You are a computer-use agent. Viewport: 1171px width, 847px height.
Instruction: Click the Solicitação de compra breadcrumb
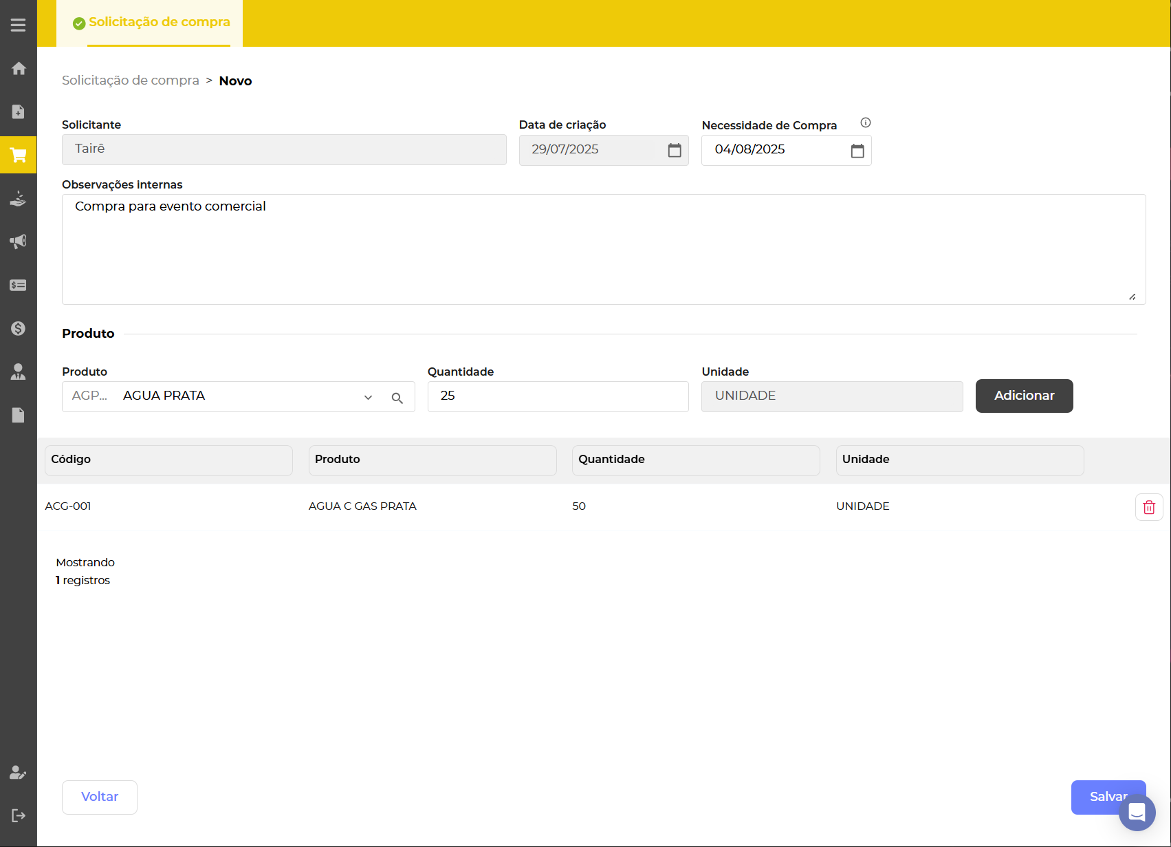point(131,81)
